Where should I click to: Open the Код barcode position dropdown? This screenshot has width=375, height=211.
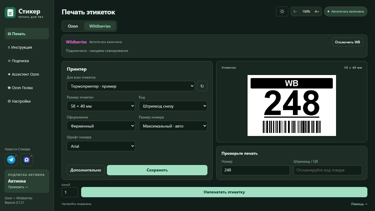click(173, 106)
